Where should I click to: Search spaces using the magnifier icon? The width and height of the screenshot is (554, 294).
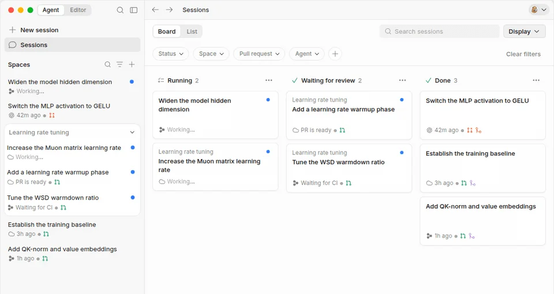click(107, 64)
